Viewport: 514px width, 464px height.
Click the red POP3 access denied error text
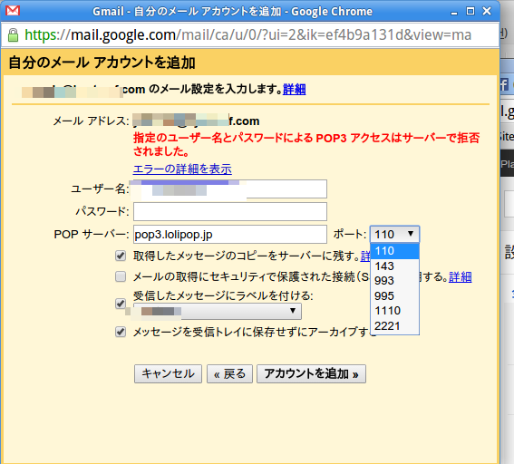[x=306, y=144]
